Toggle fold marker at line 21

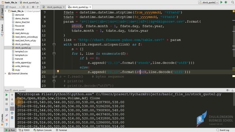coord(54,77)
